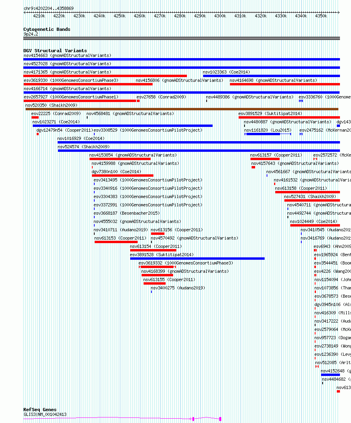
Task: Click the nsv4154663 gnomAD variant label
Action: [x=67, y=55]
